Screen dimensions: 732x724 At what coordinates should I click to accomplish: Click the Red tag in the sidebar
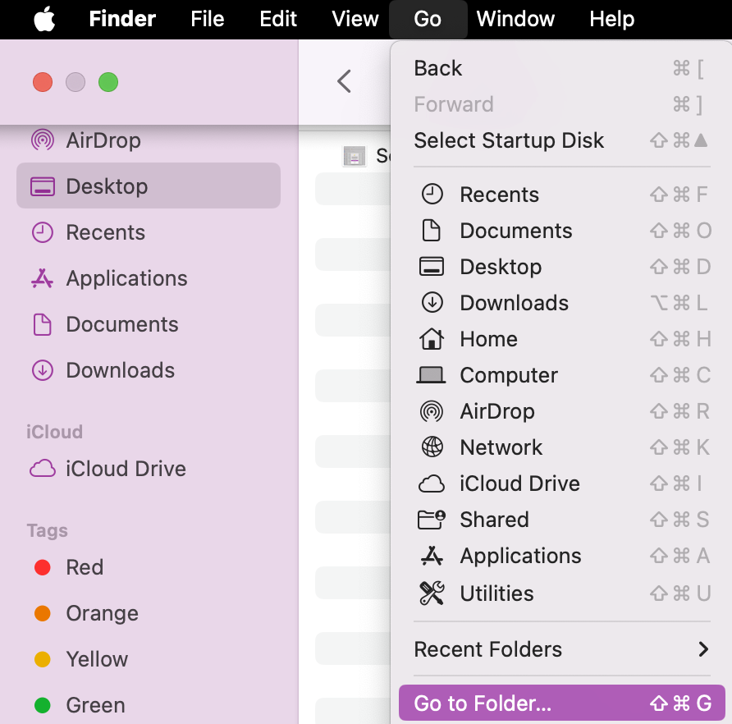(x=84, y=567)
